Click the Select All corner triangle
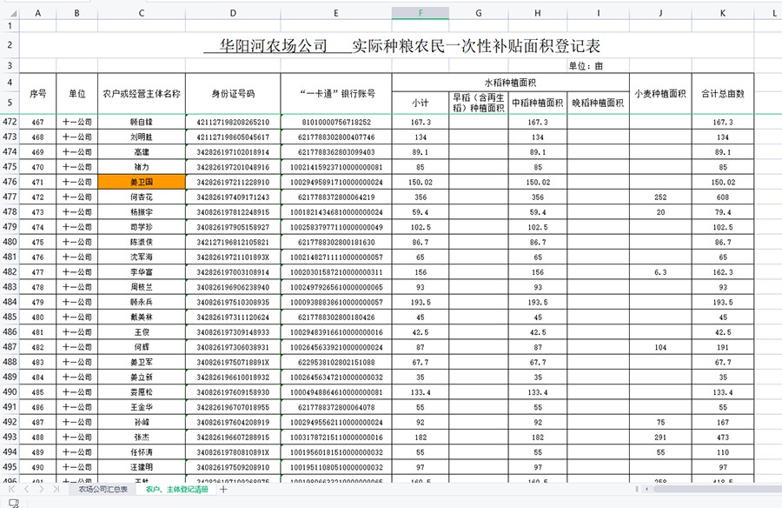This screenshot has height=508, width=782. [x=9, y=13]
